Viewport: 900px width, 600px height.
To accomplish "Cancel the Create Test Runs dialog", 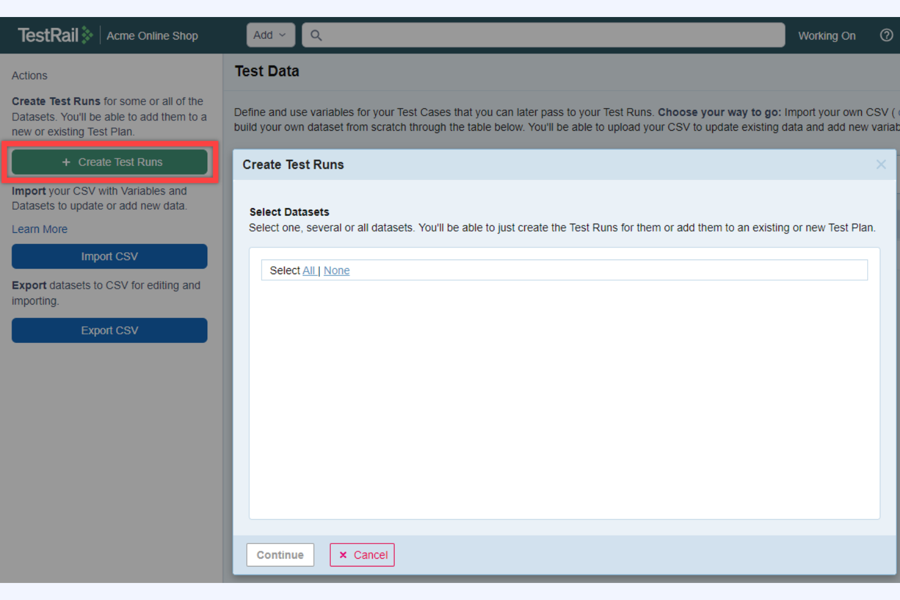I will (362, 554).
